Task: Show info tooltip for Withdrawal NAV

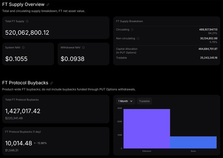Action: (x=84, y=47)
